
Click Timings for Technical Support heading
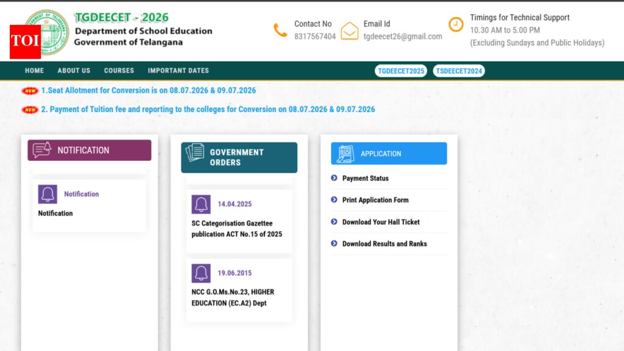(520, 18)
